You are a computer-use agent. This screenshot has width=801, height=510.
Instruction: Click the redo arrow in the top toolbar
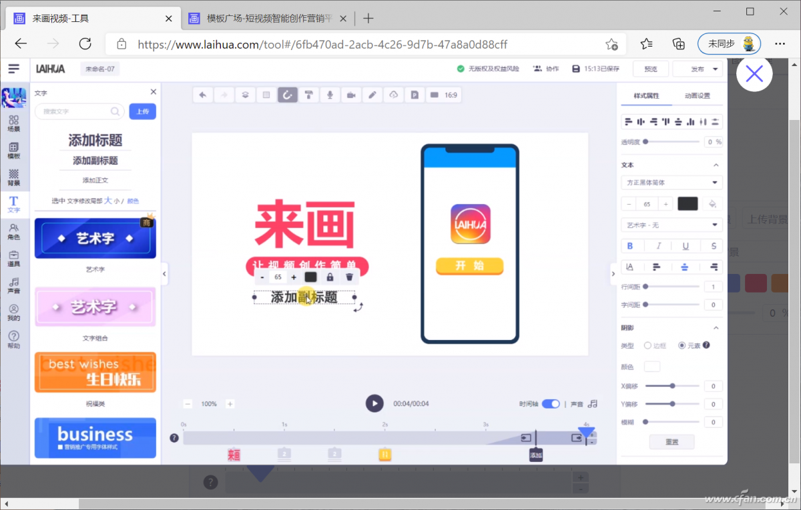click(x=224, y=95)
